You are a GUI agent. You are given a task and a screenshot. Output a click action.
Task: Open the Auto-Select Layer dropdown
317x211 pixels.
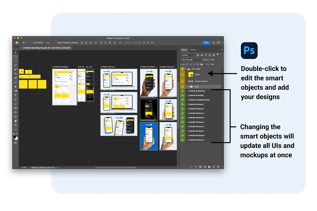click(49, 42)
